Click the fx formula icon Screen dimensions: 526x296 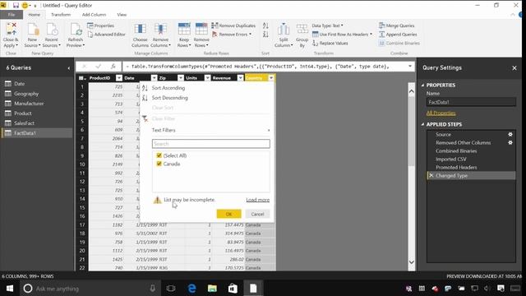coord(113,67)
